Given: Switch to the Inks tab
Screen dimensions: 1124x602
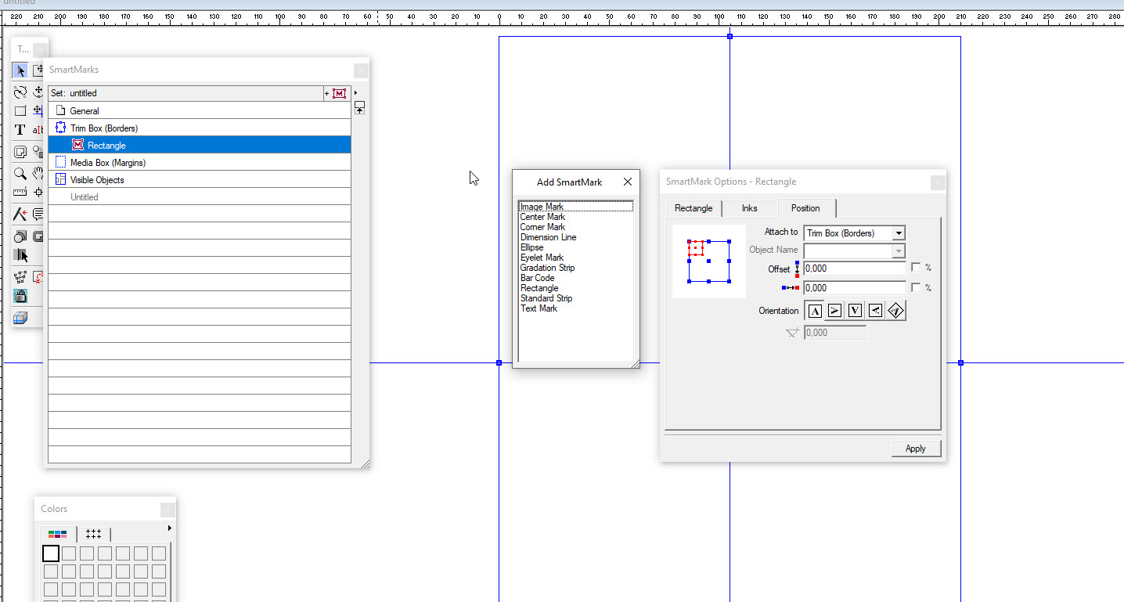Looking at the screenshot, I should [749, 208].
